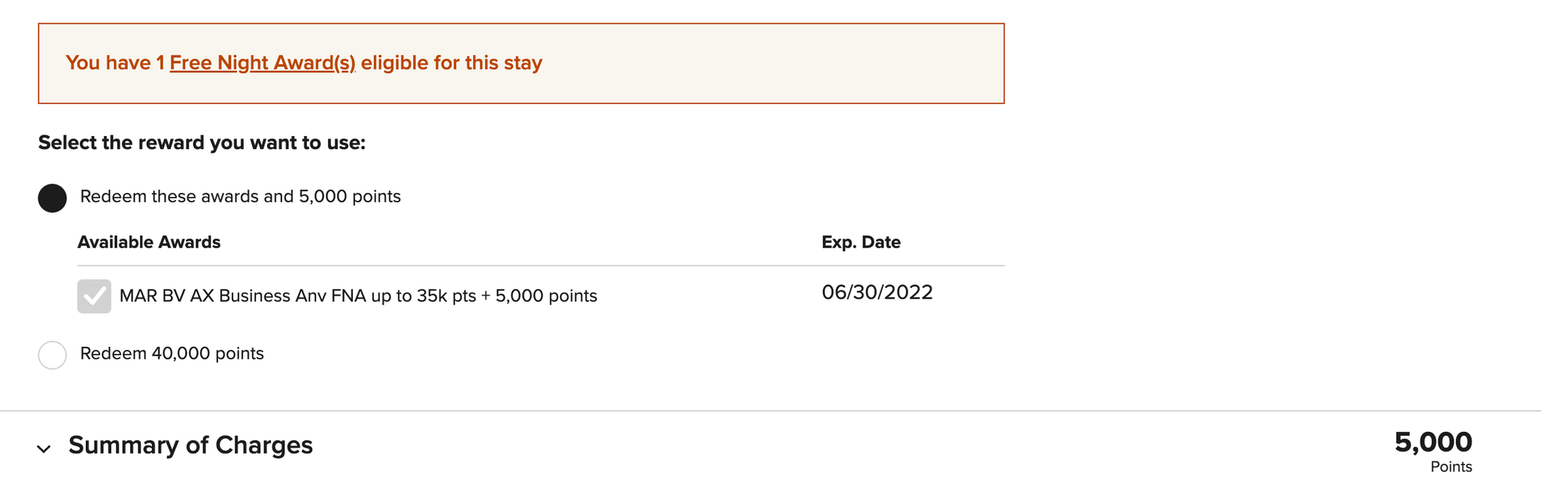Screen dimensions: 1541x492
Task: Click the 06/30/2022 expiration date
Action: pos(877,293)
